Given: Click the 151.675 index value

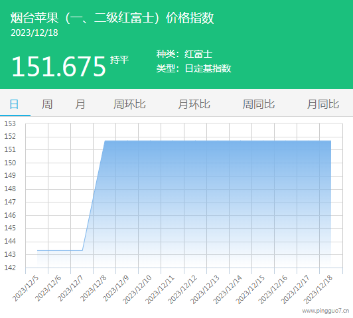Looking at the screenshot, I should (58, 66).
